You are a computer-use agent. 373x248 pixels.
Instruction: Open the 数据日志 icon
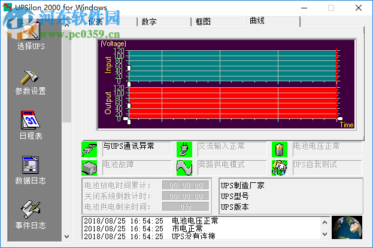[x=31, y=165]
